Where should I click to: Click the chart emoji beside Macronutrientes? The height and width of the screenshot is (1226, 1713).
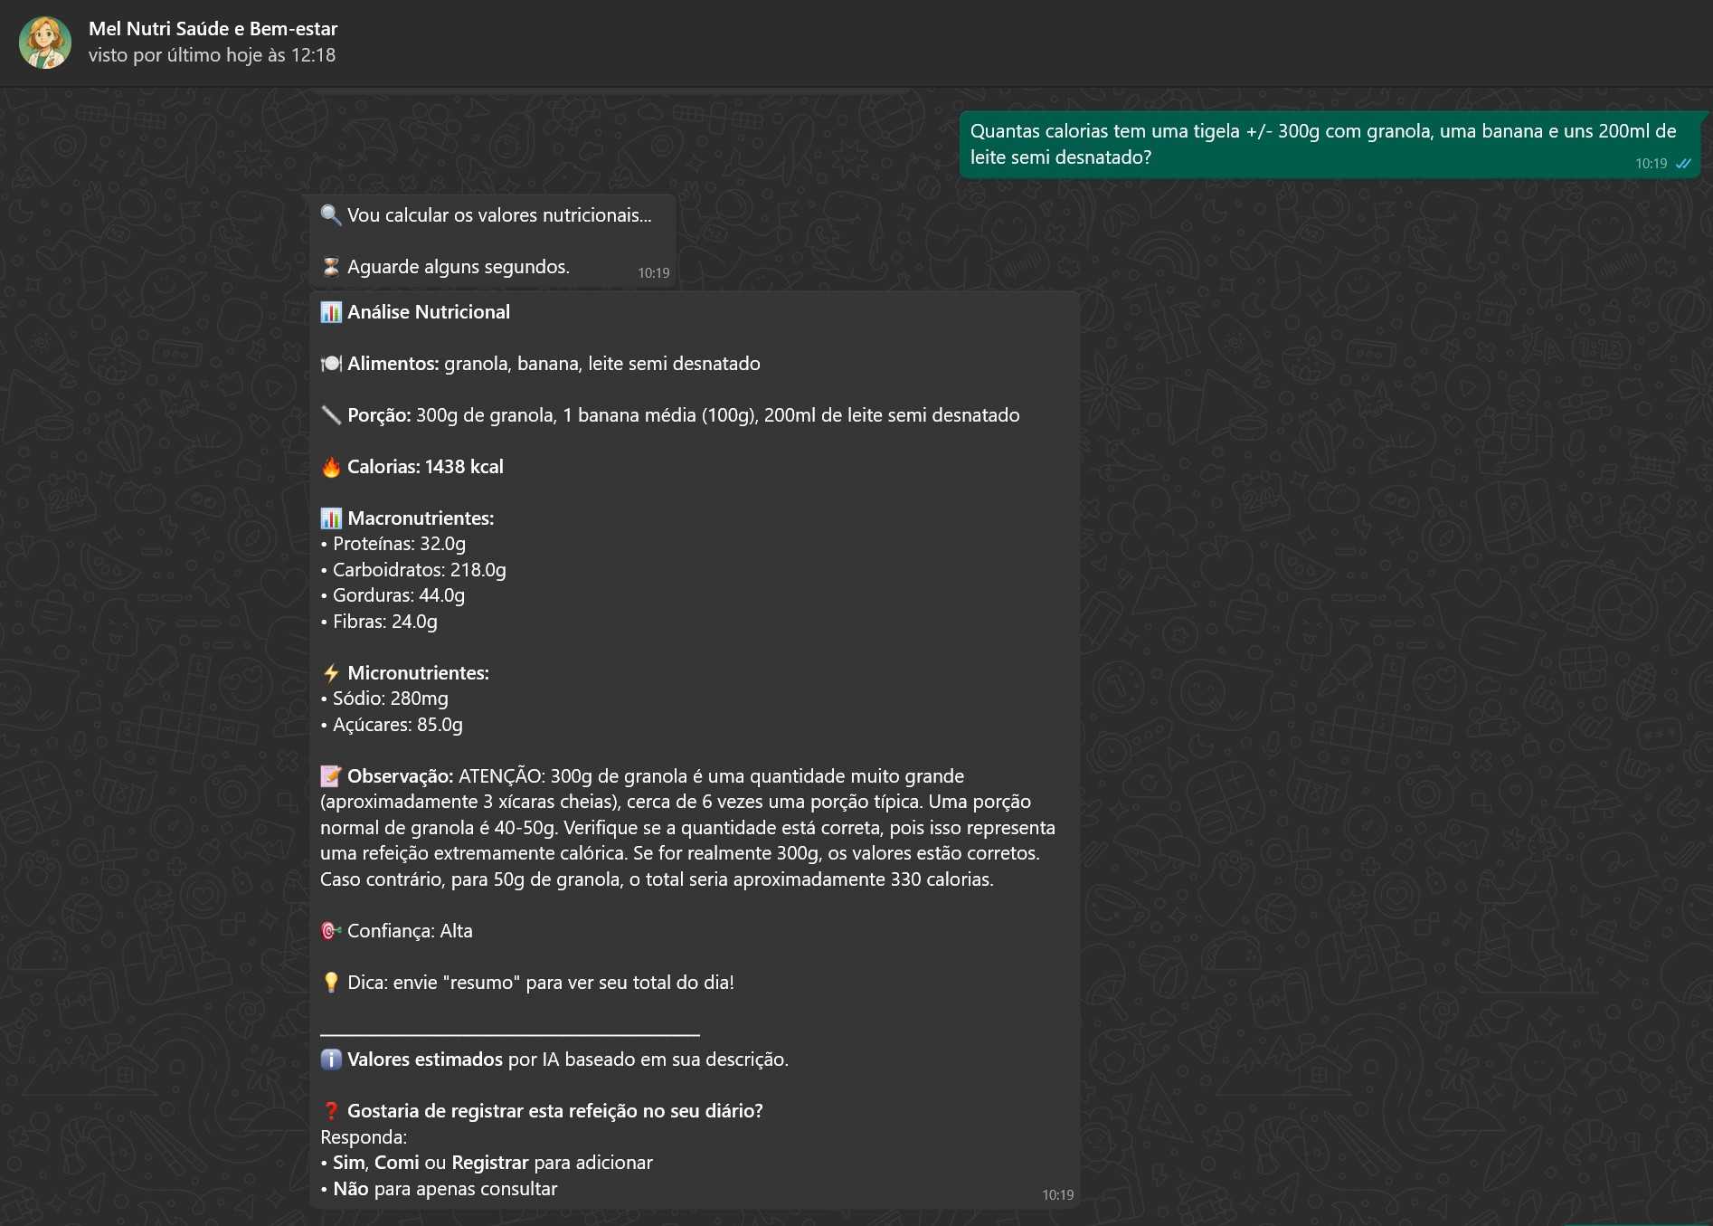click(331, 518)
